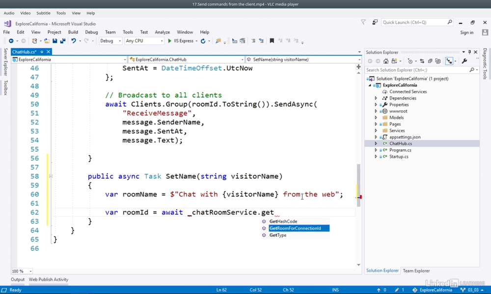Open the Visual Studio Build menu
Screen dimensions: 491x294
tap(73, 32)
